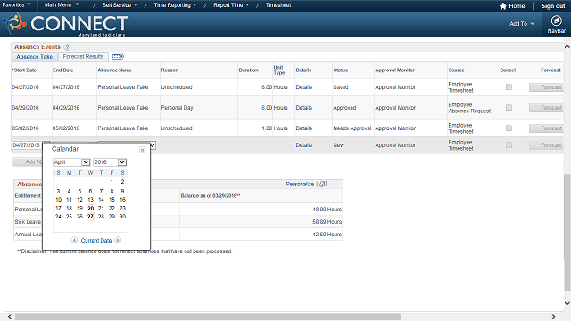Open absence name dropdown in the New row
Viewport: 571px width, 321px height.
click(x=153, y=145)
